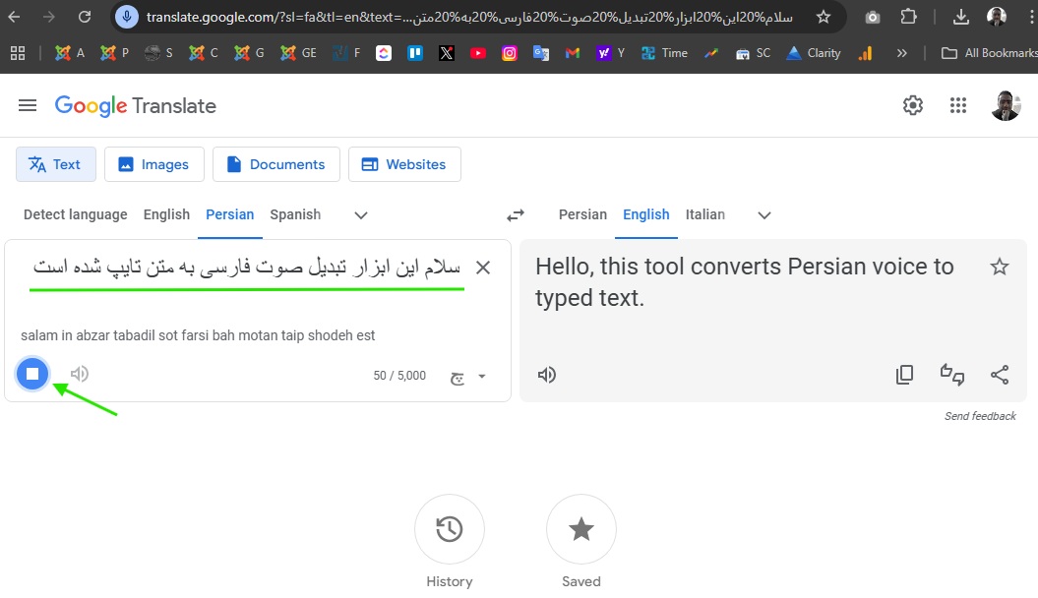Open Google Translate settings gear
Viewport: 1038px width, 598px height.
(913, 105)
